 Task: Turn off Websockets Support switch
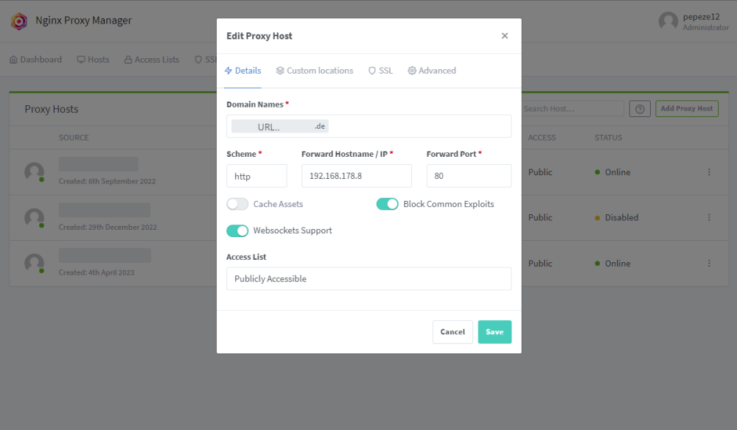tap(237, 230)
